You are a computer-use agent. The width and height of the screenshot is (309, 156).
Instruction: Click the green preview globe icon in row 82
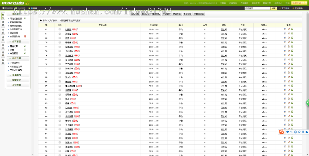(x=292, y=30)
